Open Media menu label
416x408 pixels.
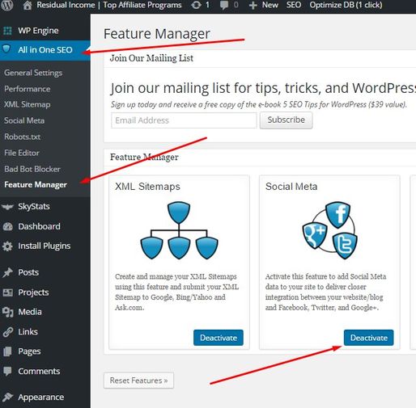(30, 312)
